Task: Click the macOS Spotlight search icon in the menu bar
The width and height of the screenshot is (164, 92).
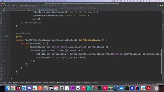Action: 146,1
